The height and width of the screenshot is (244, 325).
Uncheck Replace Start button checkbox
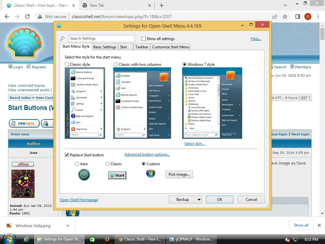[x=67, y=155]
